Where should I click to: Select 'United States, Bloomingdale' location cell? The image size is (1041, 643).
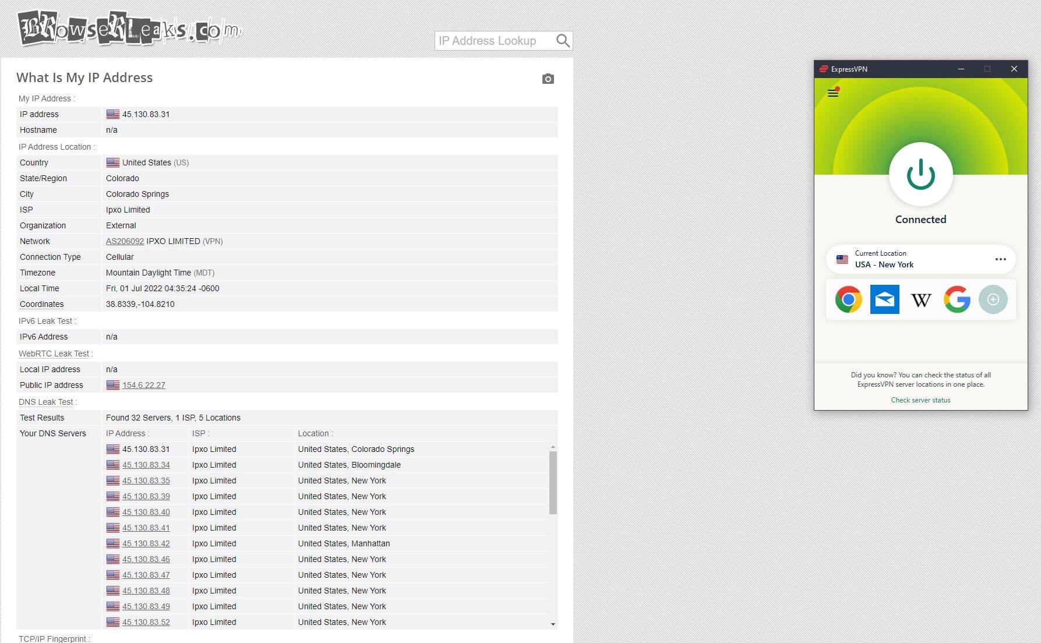pyautogui.click(x=350, y=465)
